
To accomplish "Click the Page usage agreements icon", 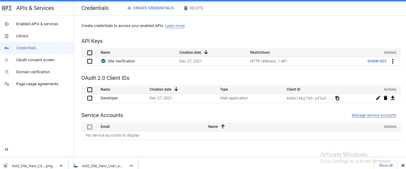I will [7, 84].
